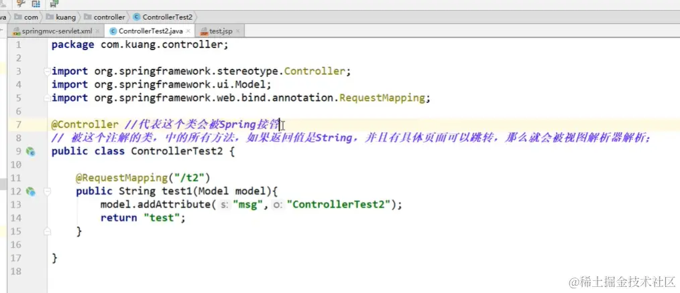
Task: Click the return "test" statement
Action: [x=143, y=217]
